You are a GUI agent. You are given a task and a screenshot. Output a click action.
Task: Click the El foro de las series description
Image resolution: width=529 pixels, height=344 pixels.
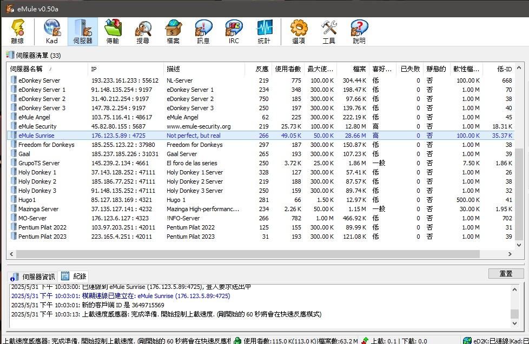click(191, 163)
